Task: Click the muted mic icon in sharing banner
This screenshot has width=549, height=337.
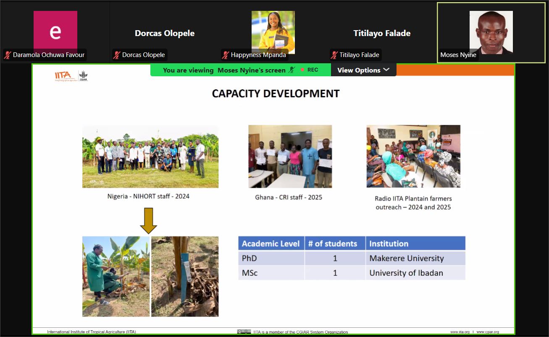Action: click(292, 70)
